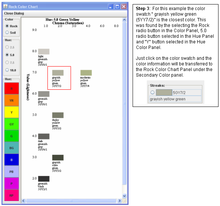Click the blue B hue button
The width and height of the screenshot is (220, 206).
point(12,160)
